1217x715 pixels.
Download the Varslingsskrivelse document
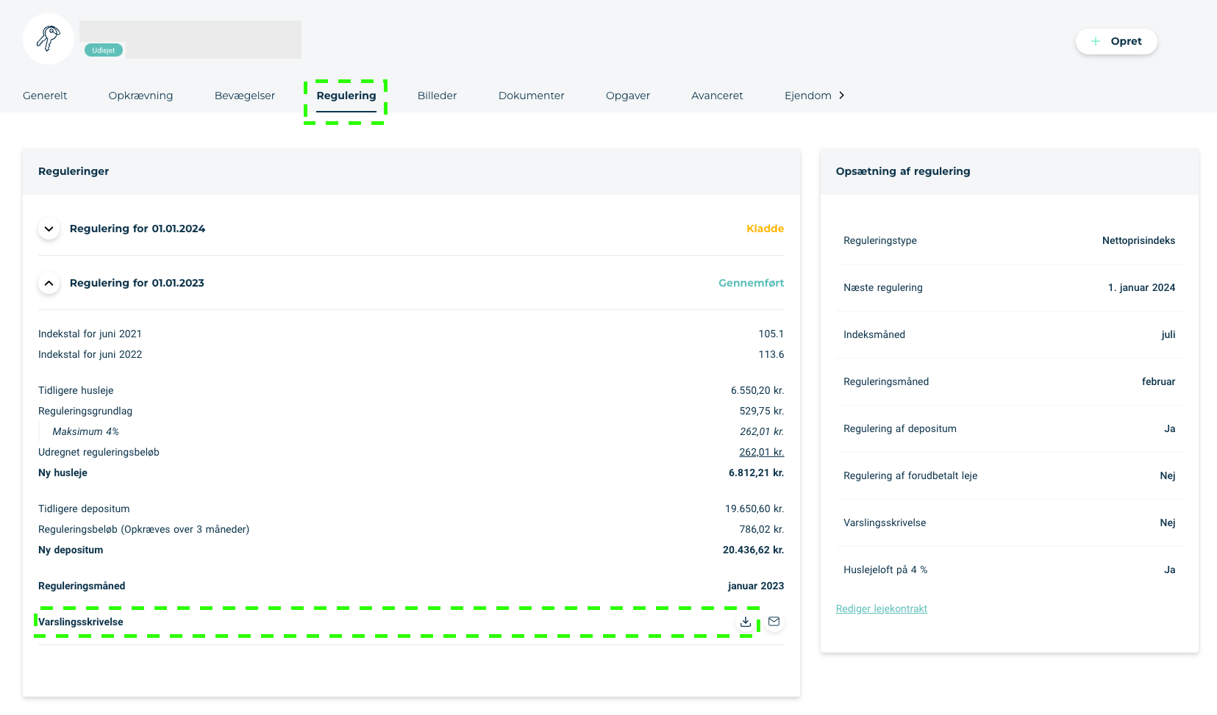pyautogui.click(x=746, y=622)
